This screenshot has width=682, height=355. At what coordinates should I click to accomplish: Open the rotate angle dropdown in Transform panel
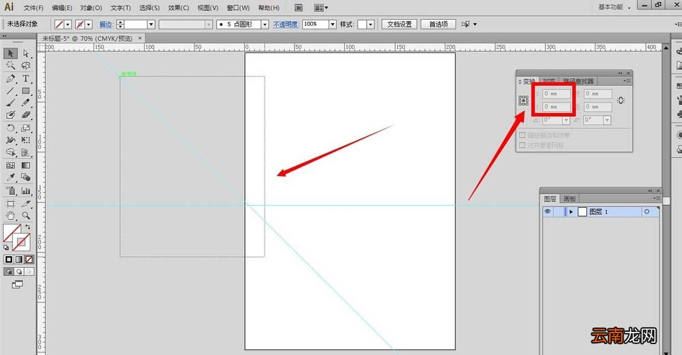[566, 121]
